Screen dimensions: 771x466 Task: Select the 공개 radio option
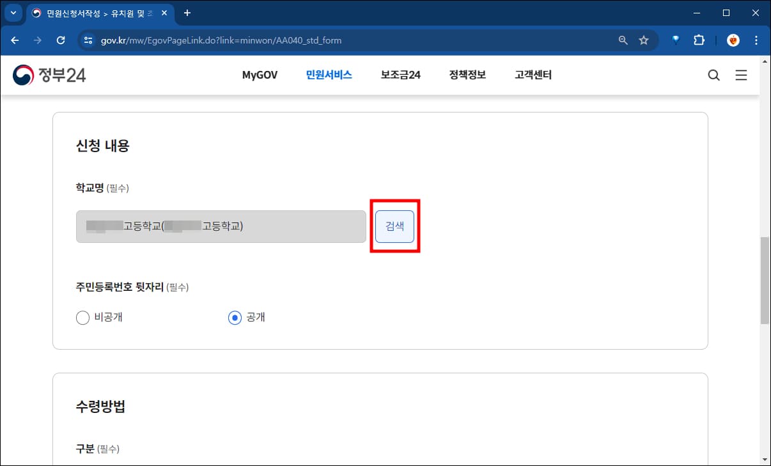click(x=234, y=317)
